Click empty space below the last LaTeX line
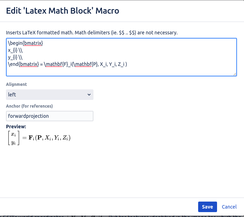Viewport: 244px width, 217px height. click(x=121, y=72)
